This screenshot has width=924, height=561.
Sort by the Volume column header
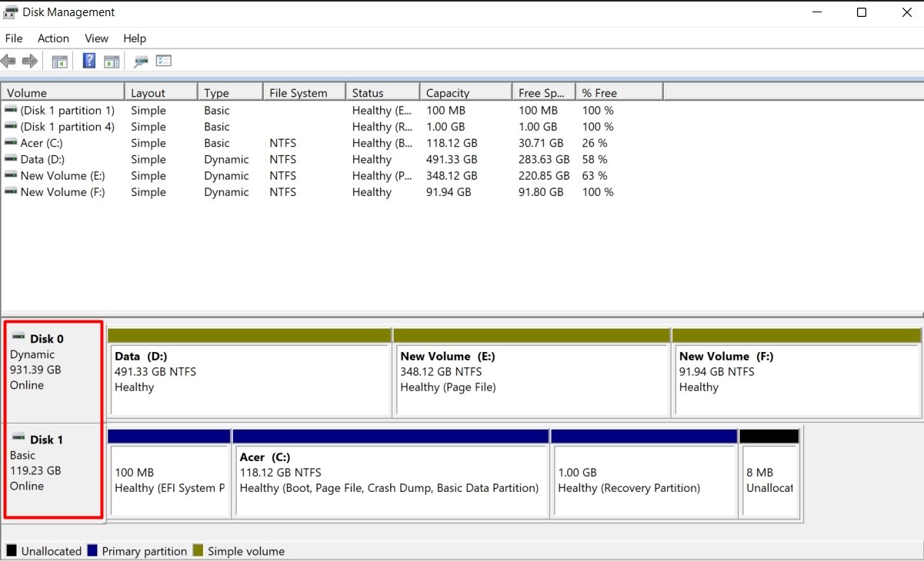coord(63,92)
